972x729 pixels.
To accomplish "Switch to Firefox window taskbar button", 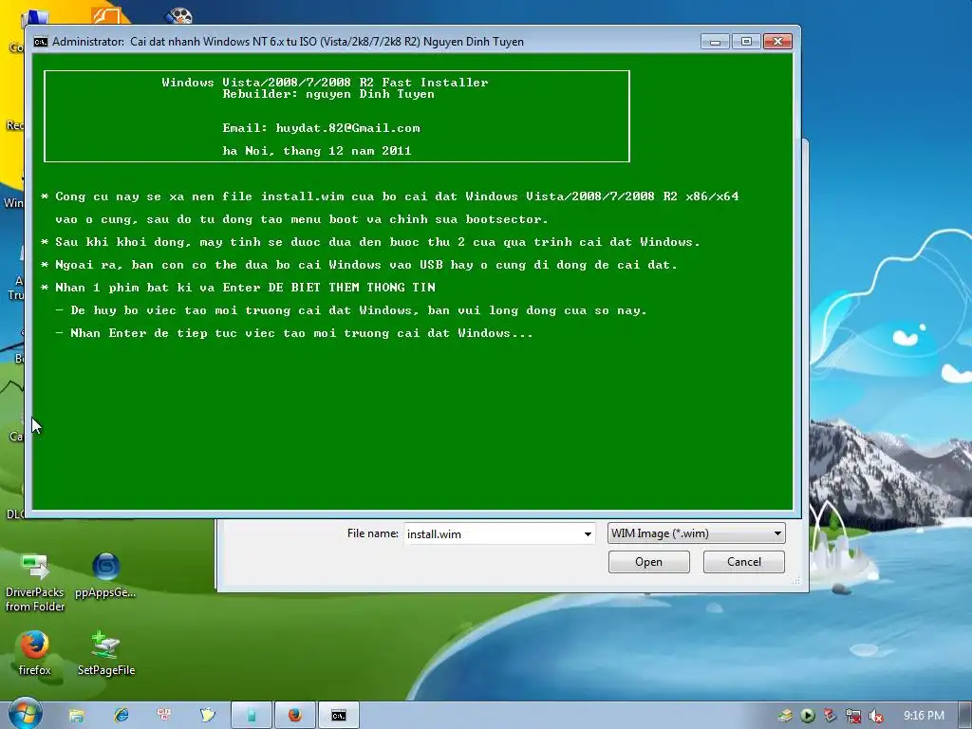I will click(x=295, y=716).
